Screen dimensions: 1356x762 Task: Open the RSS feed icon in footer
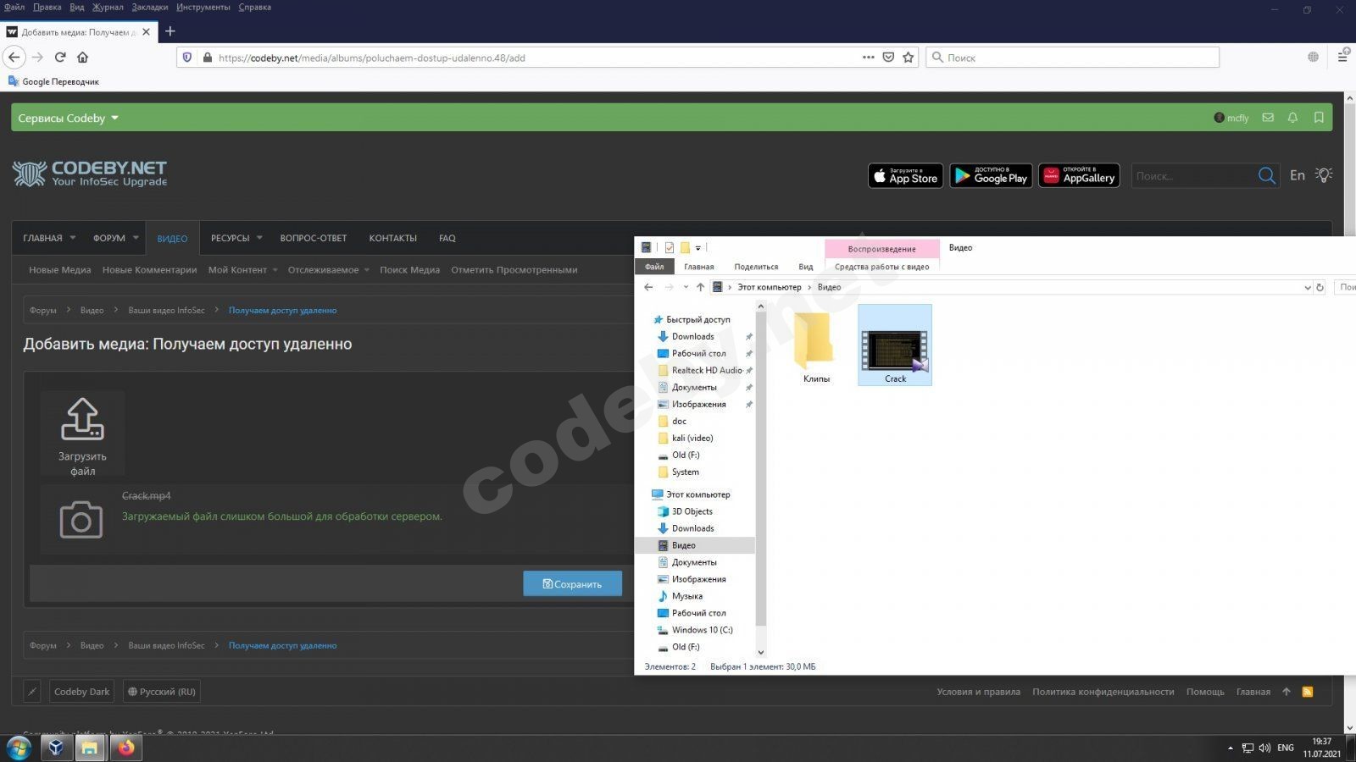[1308, 692]
